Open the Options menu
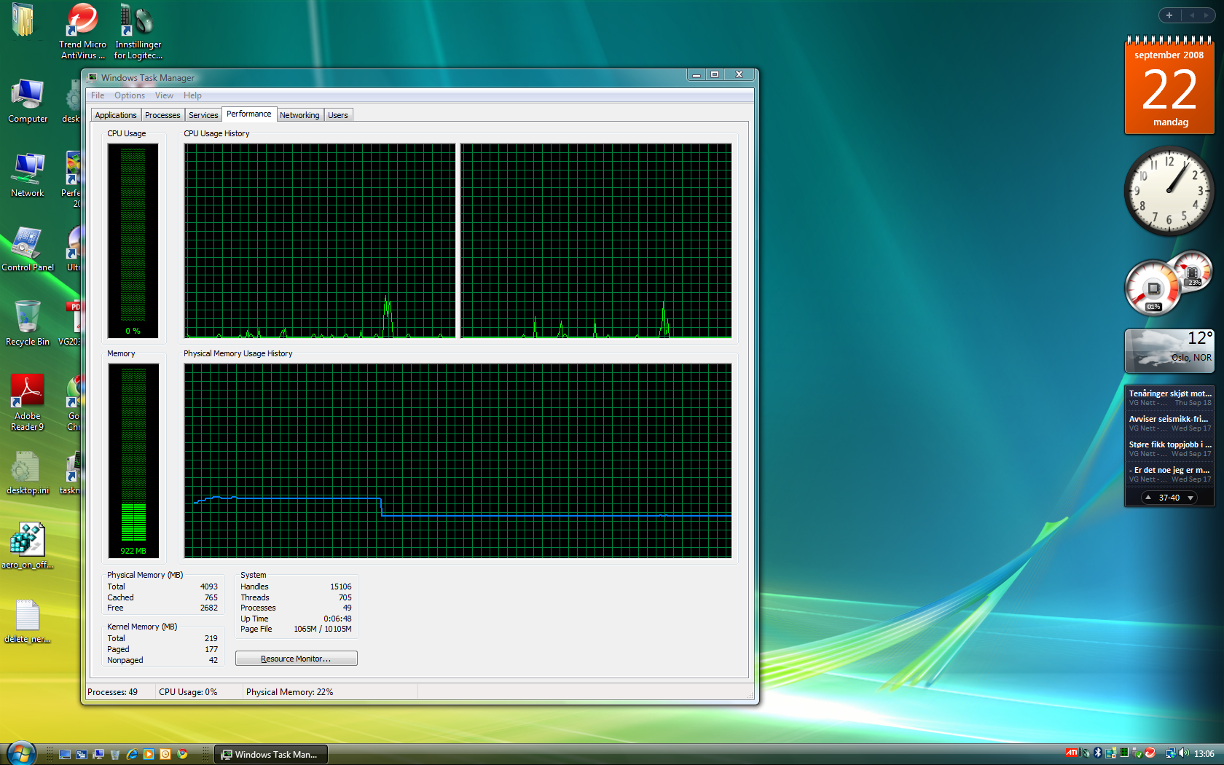This screenshot has width=1224, height=765. pos(130,95)
